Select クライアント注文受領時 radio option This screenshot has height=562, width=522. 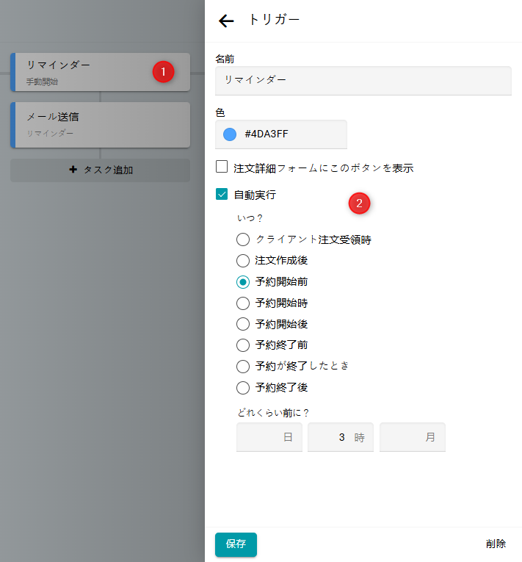[x=243, y=239]
